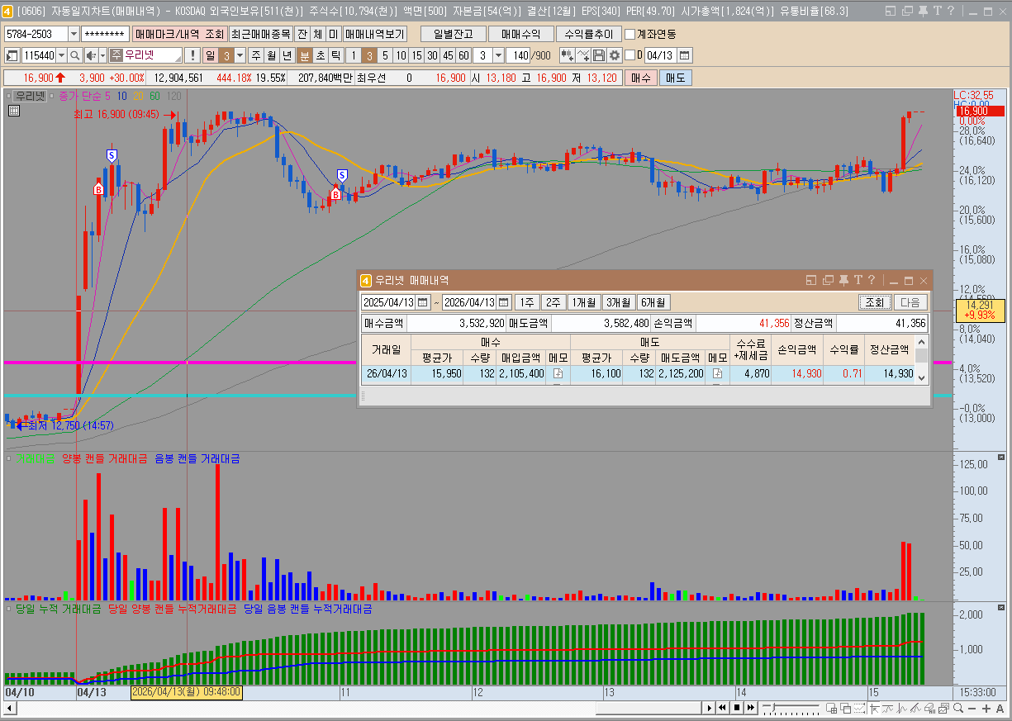Select the 주 weekly period toggle
The width and height of the screenshot is (1012, 721).
[x=255, y=55]
